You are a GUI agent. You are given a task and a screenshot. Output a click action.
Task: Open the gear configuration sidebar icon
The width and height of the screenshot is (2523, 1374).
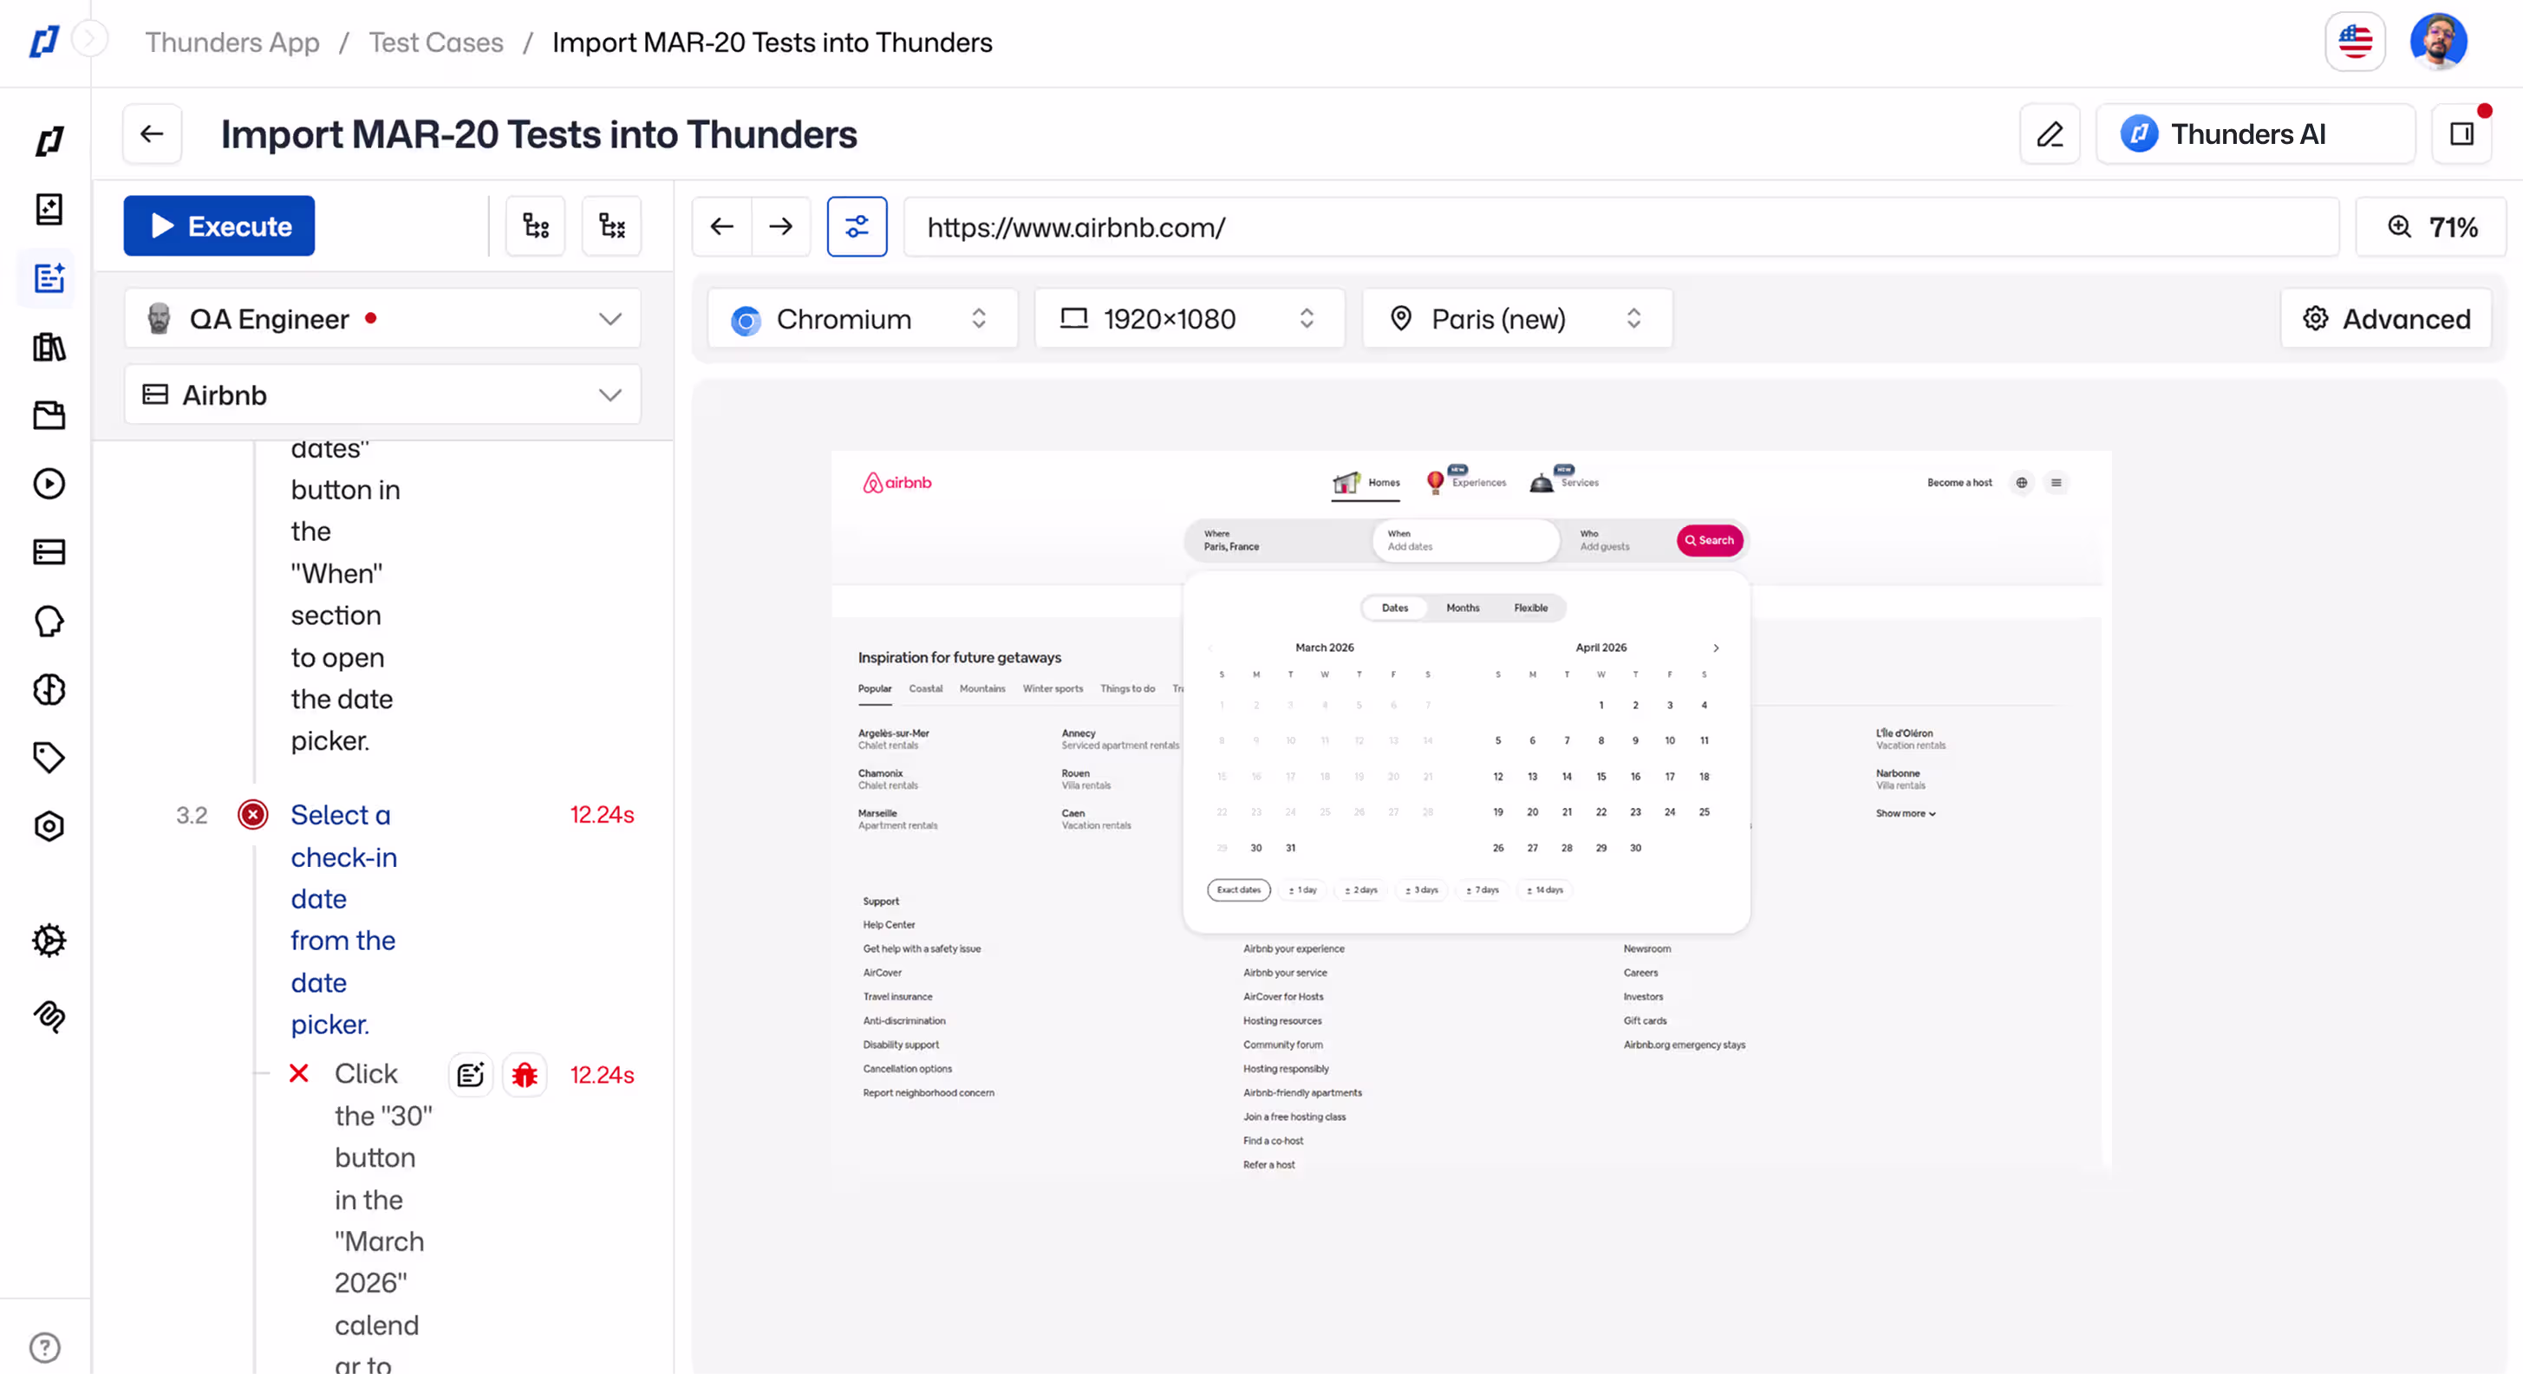[x=49, y=941]
